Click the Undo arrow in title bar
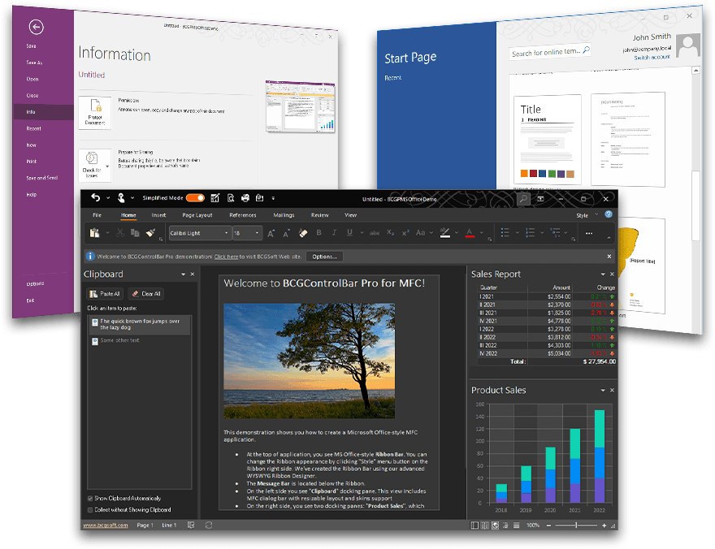Viewport: 715px width, 549px height. 95,197
